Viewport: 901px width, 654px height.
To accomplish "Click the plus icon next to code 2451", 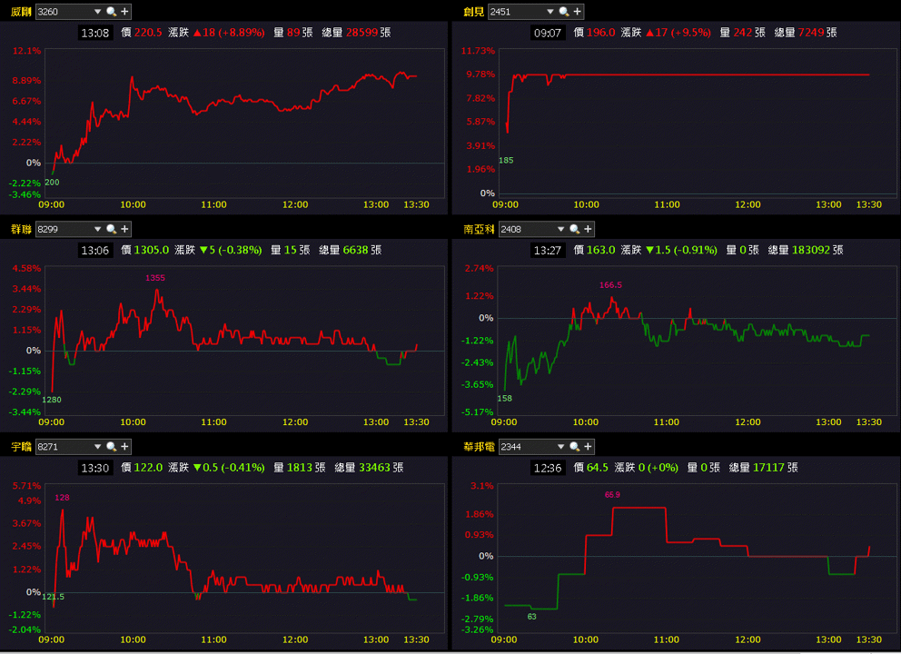I will coord(578,12).
